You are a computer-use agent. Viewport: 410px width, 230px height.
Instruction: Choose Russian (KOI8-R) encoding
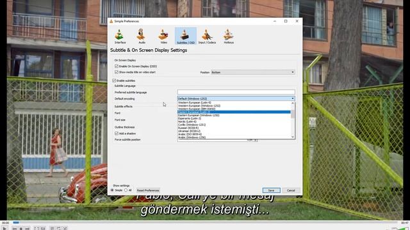pos(234,128)
